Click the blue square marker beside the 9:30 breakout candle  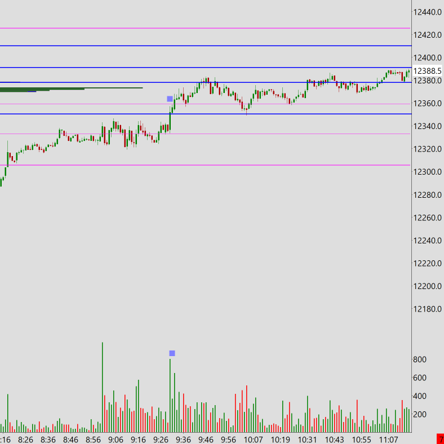point(170,99)
